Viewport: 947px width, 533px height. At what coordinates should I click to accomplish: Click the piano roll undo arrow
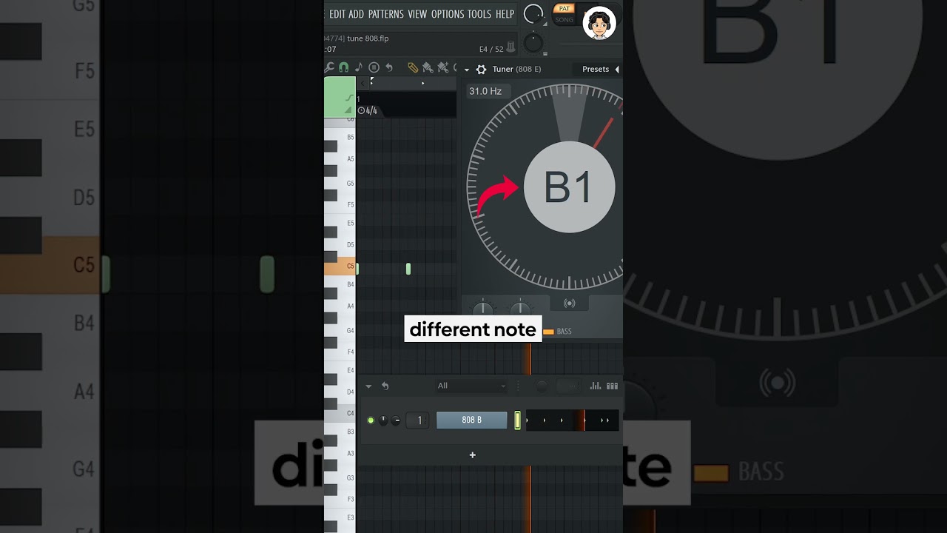click(389, 67)
